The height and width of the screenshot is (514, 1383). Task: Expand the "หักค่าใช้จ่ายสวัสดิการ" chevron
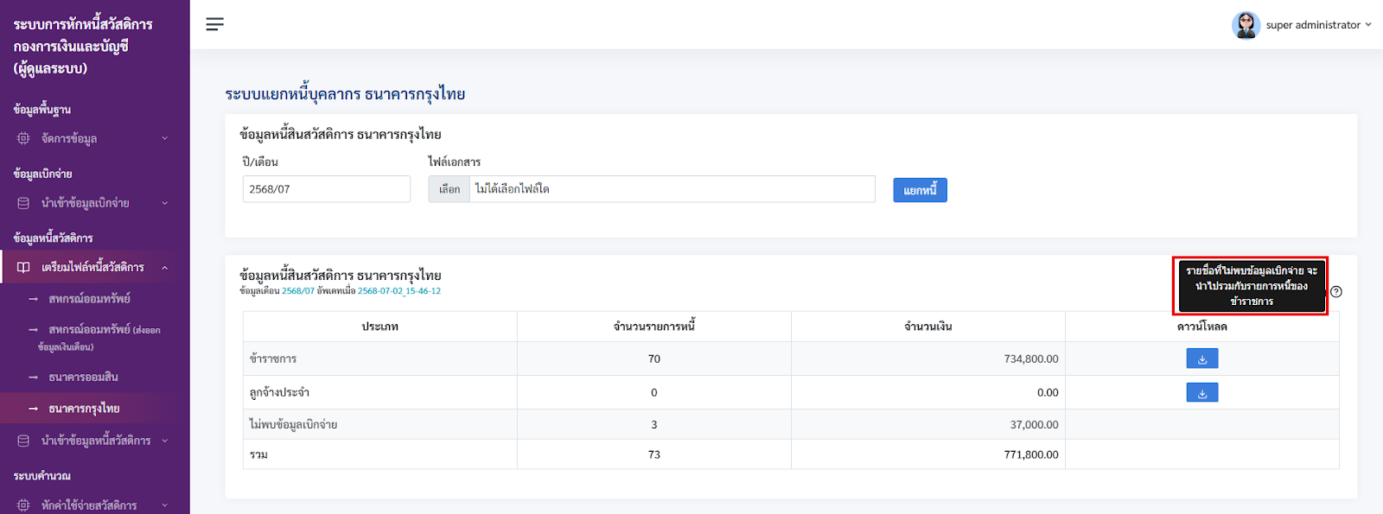click(164, 505)
